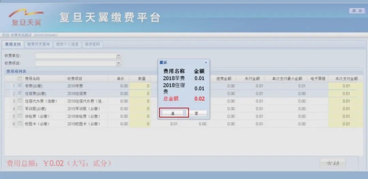Image resolution: width=368 pixels, height=179 pixels.
Task: Tick the 军训服(必缴) row checkbox
Action: [19, 109]
